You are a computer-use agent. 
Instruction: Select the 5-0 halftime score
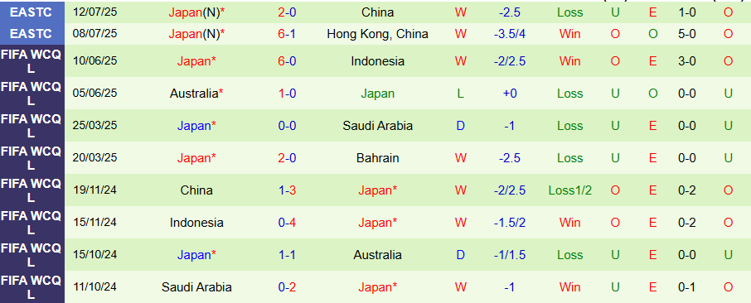click(687, 34)
